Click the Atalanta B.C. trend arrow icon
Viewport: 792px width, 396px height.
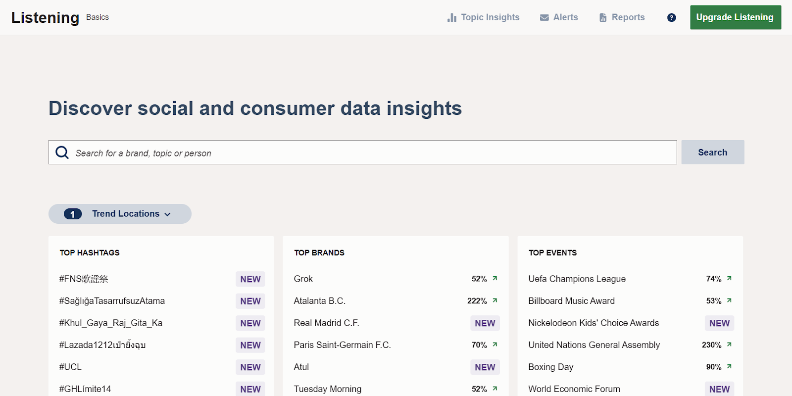point(495,300)
